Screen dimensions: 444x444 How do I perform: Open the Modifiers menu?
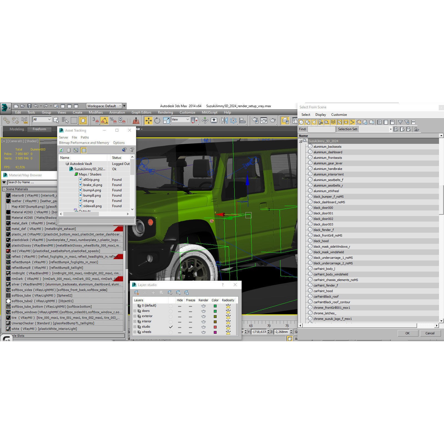(x=96, y=112)
